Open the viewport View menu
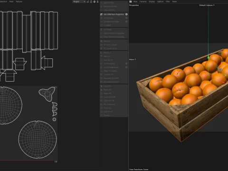This screenshot has width=228, height=171. [135, 1]
